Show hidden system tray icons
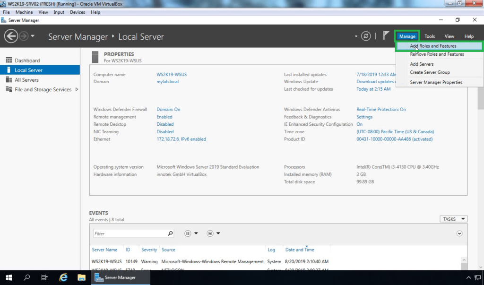This screenshot has width=484, height=285. coord(468,277)
